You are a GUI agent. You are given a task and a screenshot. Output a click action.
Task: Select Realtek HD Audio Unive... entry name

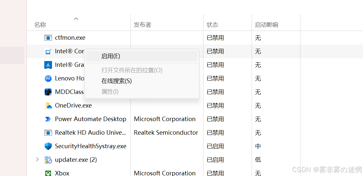(91, 133)
